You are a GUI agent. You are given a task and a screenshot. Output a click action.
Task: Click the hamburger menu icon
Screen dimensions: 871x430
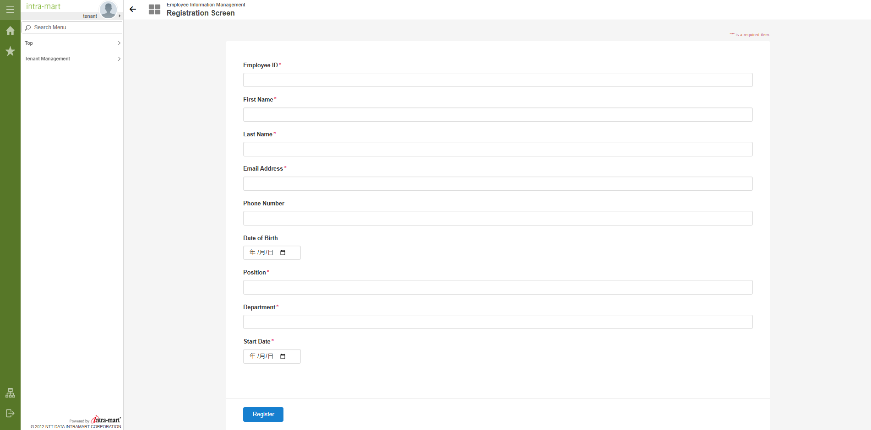(x=10, y=10)
